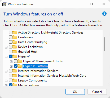The height and width of the screenshot is (98, 110).
Task: Tick the Legacy Components checkbox
Action: pos(11,80)
